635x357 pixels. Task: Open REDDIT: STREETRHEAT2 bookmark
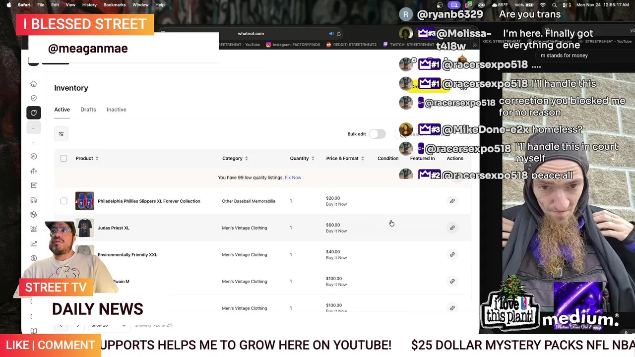(351, 45)
